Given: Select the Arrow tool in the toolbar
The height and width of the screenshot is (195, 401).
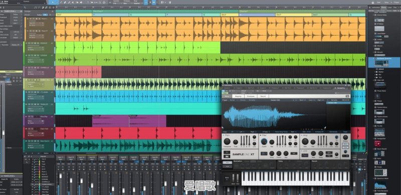Looking at the screenshot, I should pyautogui.click(x=53, y=3).
